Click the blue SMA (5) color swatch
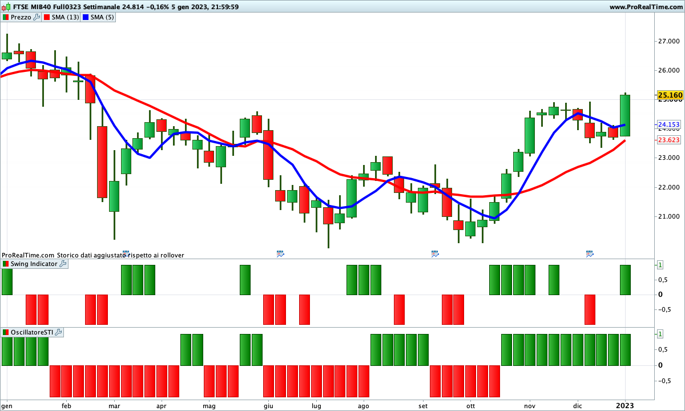The width and height of the screenshot is (685, 411). pos(86,17)
